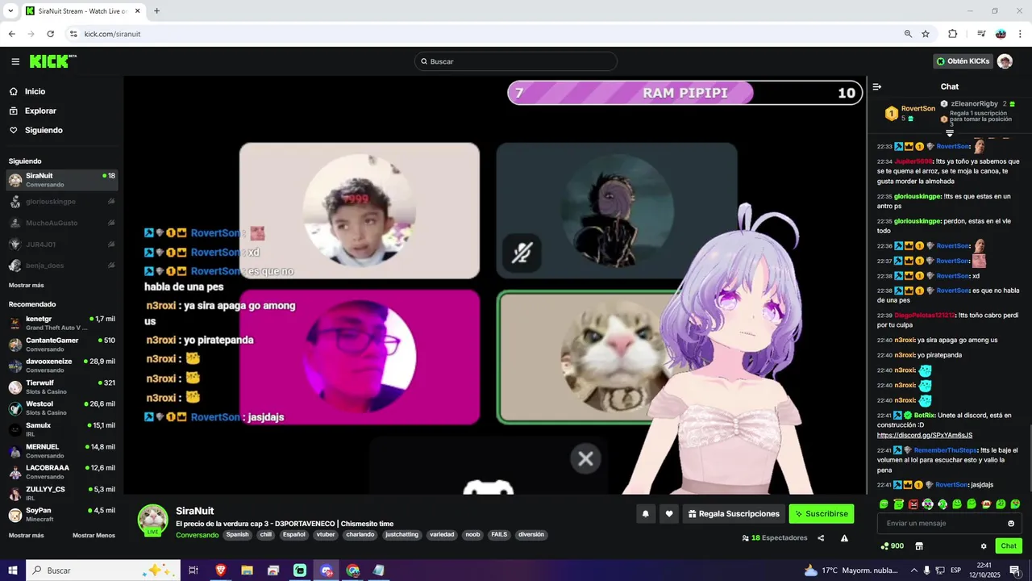Expand following list with Mostrar más
The image size is (1032, 581).
coord(27,286)
